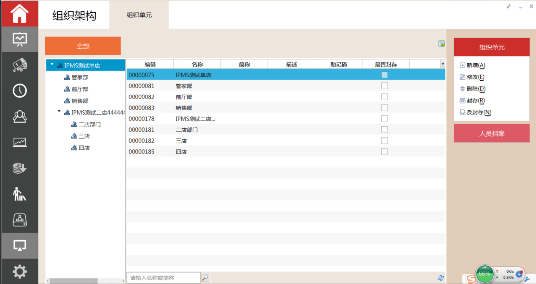This screenshot has width=536, height=284.
Task: Click the name search input field
Action: (163, 278)
